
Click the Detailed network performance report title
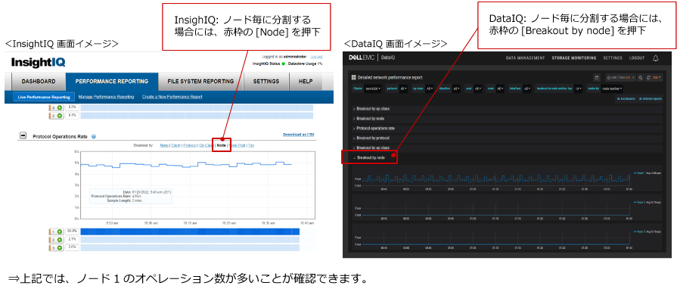pos(390,77)
